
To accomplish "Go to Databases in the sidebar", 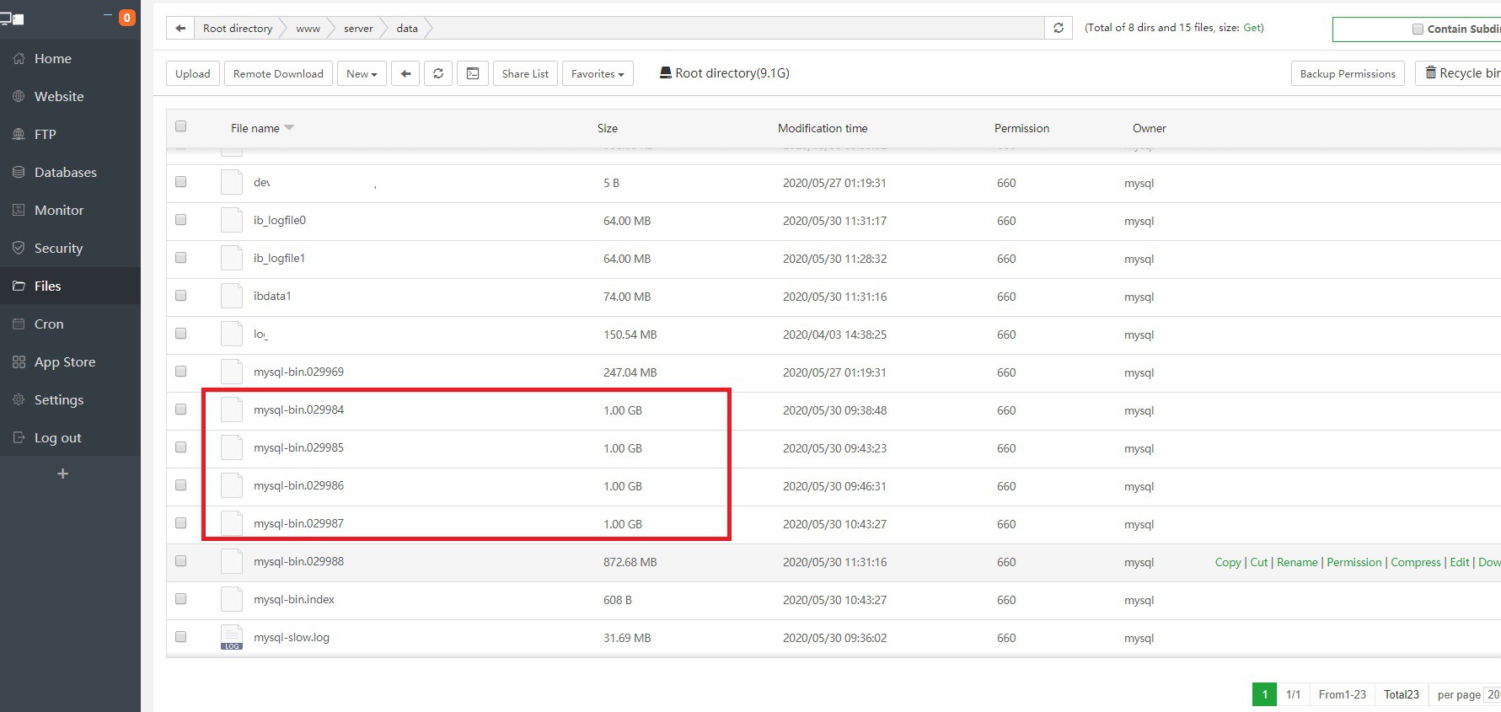I will (65, 172).
